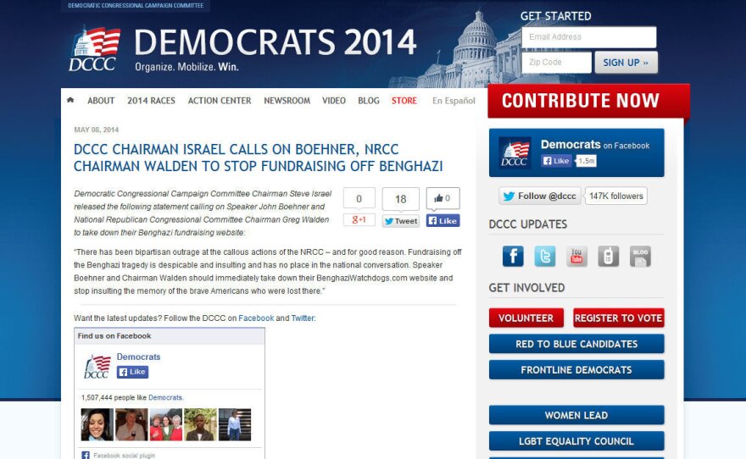Click the DCCC logo in header

(x=94, y=49)
